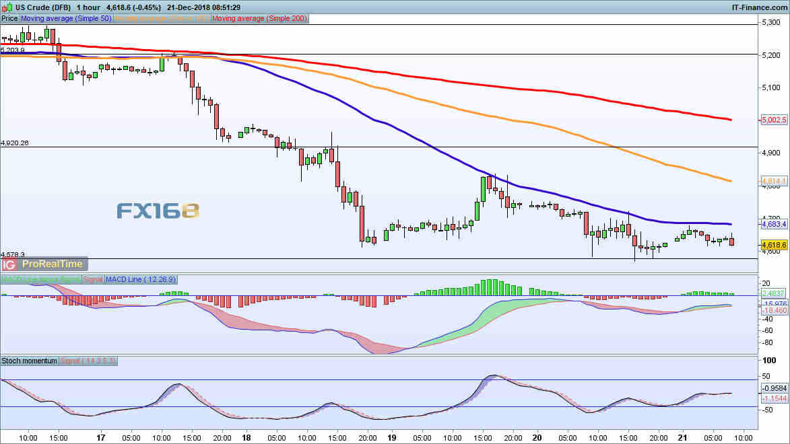Screen dimensions: 790x444
Task: Click the orange 4,814.1 moving average tag
Action: 774,181
